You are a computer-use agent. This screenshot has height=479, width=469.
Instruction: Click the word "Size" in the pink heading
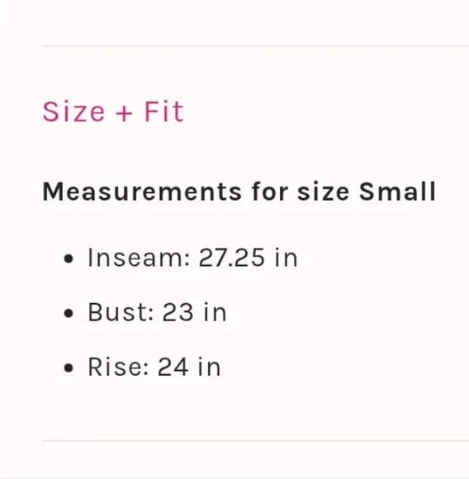coord(73,111)
